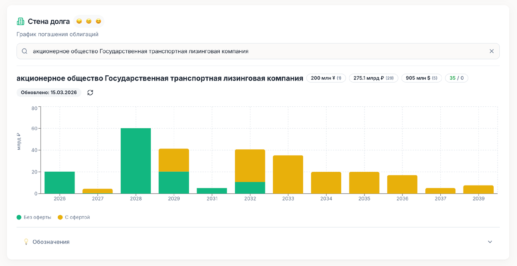This screenshot has height=266, width=517.
Task: Select the 2039 yellow bar
Action: (x=479, y=189)
